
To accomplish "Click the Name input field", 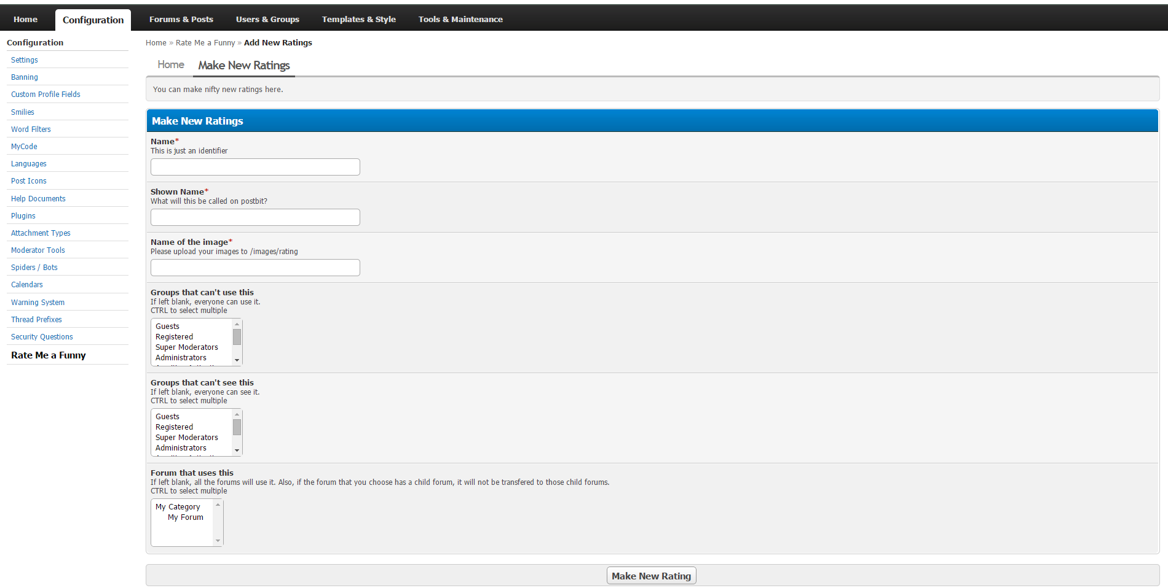I will [255, 167].
